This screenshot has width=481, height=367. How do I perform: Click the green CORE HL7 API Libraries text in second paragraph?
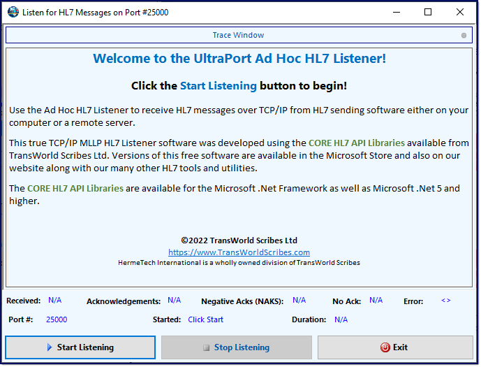(x=357, y=143)
